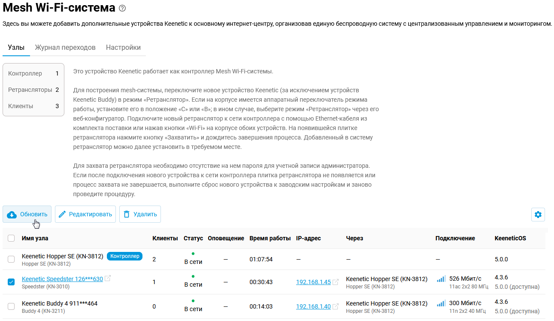This screenshot has width=554, height=321.
Task: Select the Keenetic Buddy 4 row checkbox
Action: coord(11,306)
